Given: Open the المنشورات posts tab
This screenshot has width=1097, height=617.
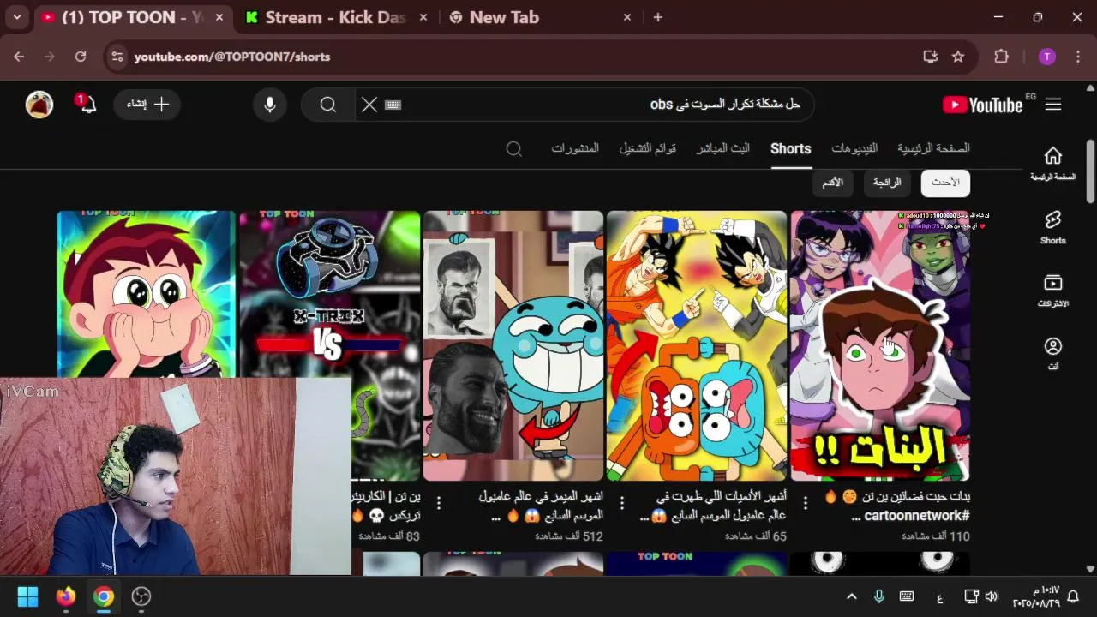Looking at the screenshot, I should pos(575,148).
